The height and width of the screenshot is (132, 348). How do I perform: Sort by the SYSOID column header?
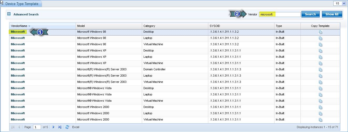pyautogui.click(x=241, y=26)
